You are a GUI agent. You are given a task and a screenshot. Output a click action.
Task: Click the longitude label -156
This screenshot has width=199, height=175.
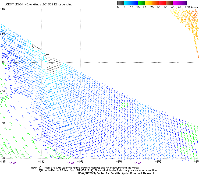(119, 162)
